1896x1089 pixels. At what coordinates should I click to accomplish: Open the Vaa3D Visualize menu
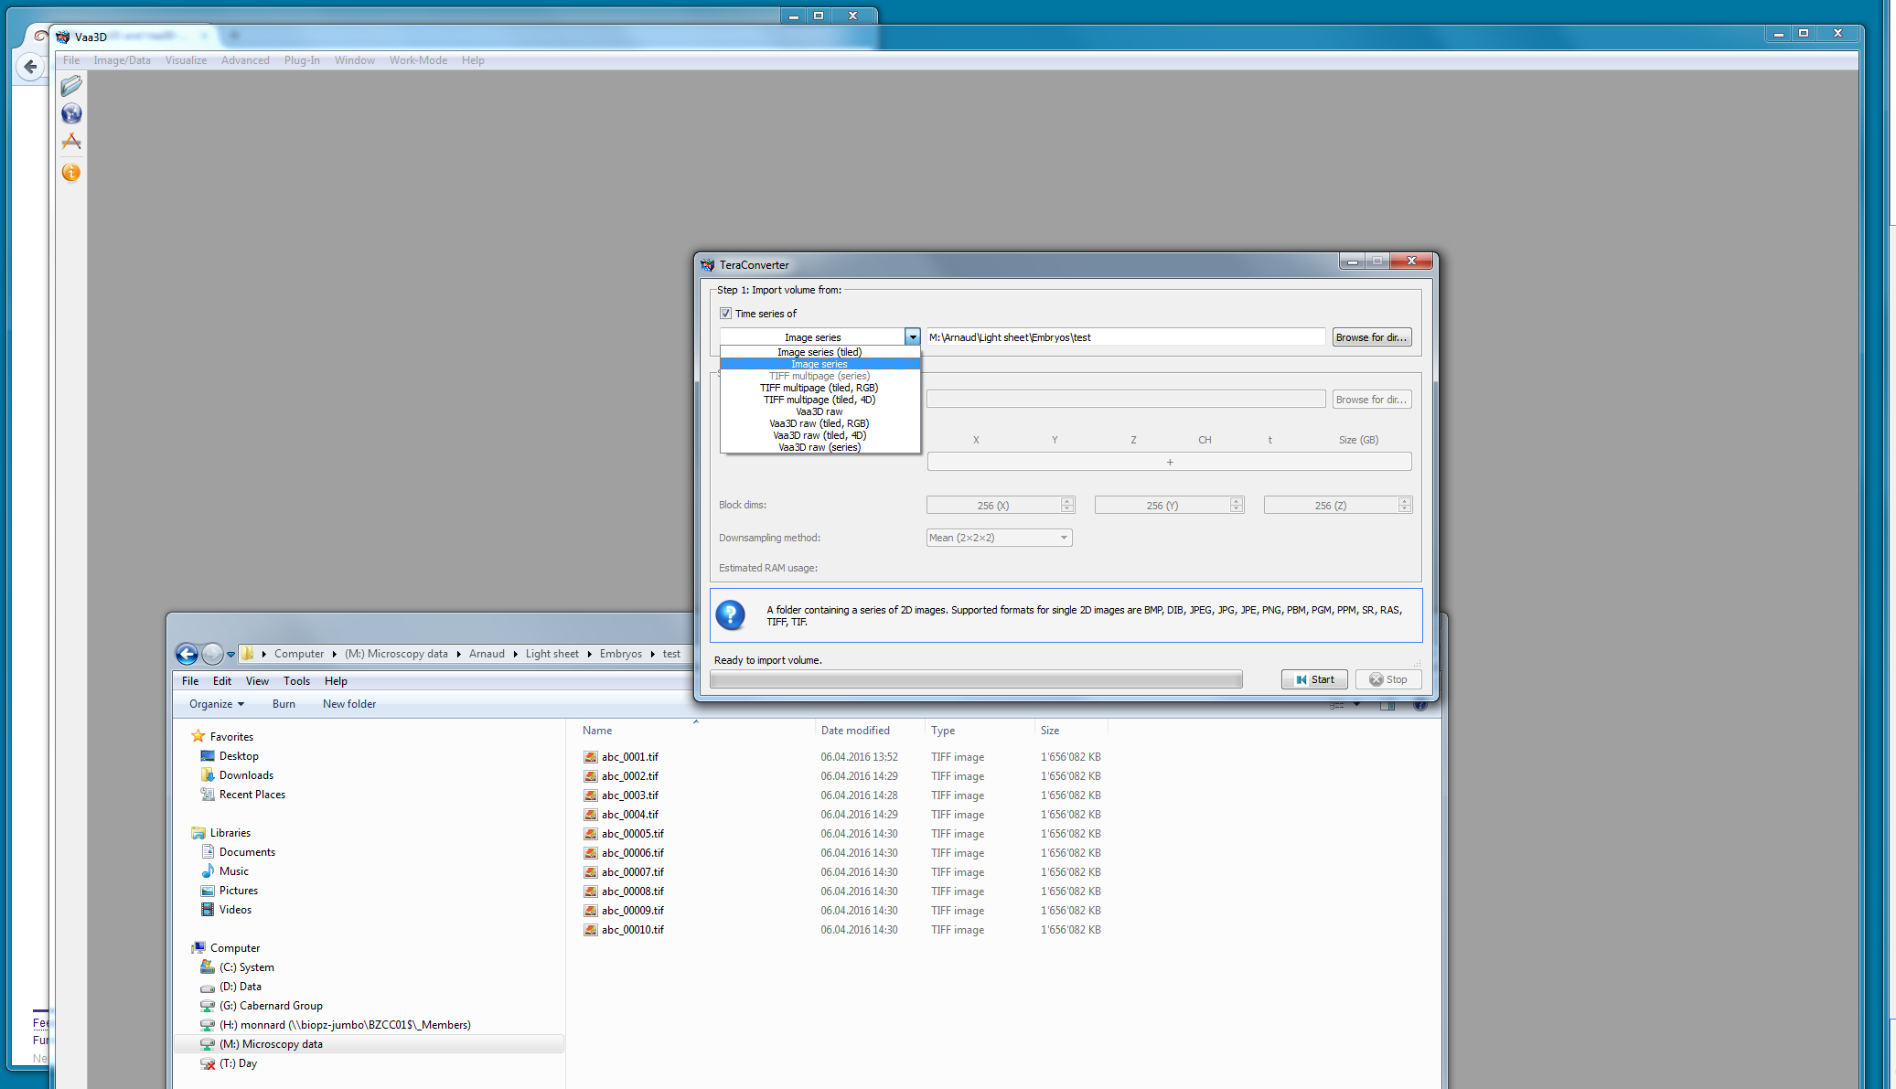[186, 60]
